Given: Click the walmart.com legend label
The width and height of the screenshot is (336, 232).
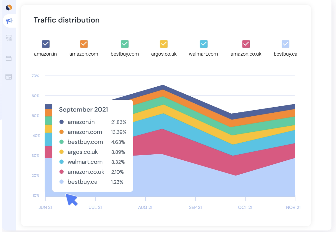Looking at the screenshot, I should pos(203,54).
